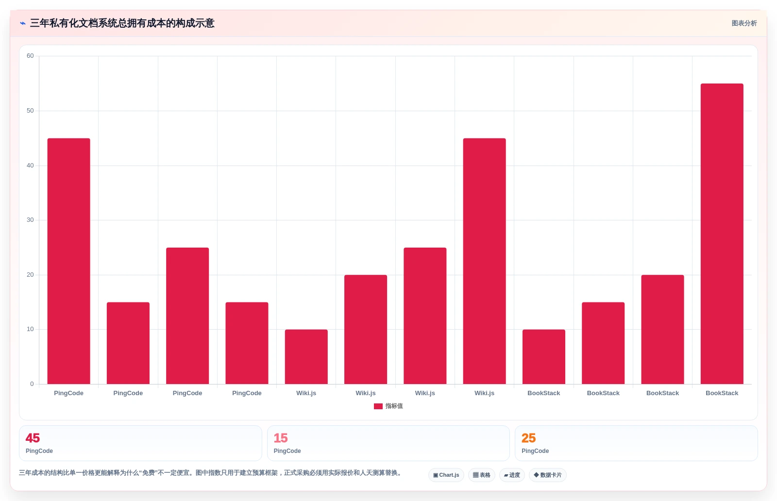Viewport: 777px width, 501px height.
Task: Toggle the 指标值 legend color swatch
Action: [x=378, y=406]
